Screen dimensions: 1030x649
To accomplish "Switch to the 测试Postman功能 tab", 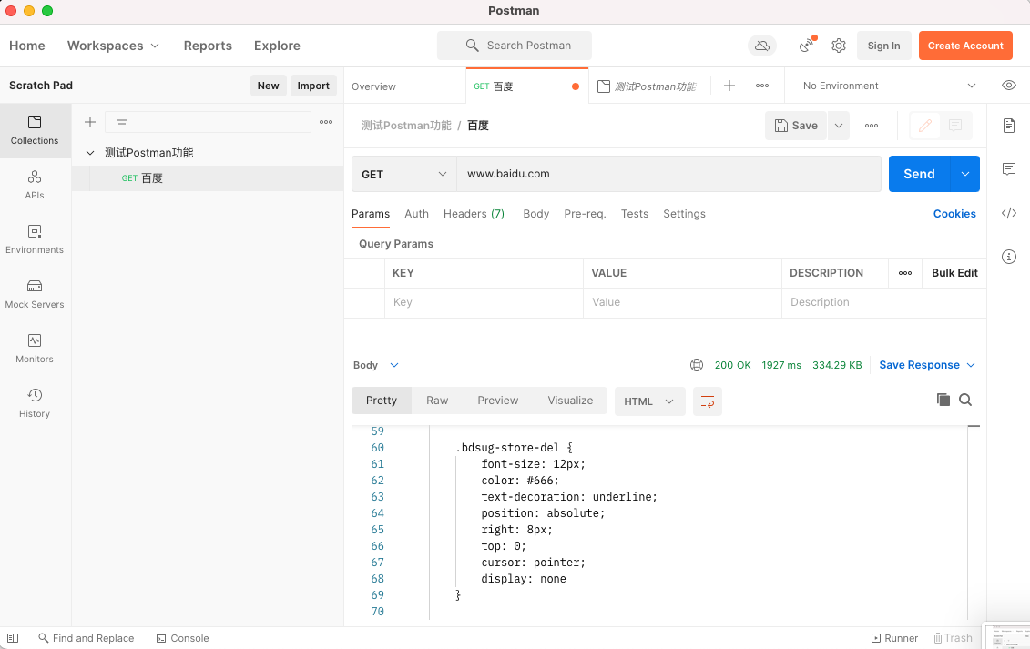I will point(648,86).
